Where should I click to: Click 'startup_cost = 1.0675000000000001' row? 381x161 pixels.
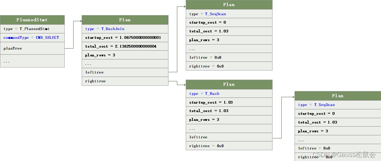point(125,37)
